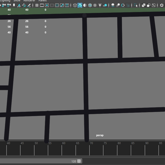
Task: Open the Grease Pencil tool
Action: pos(29,5)
